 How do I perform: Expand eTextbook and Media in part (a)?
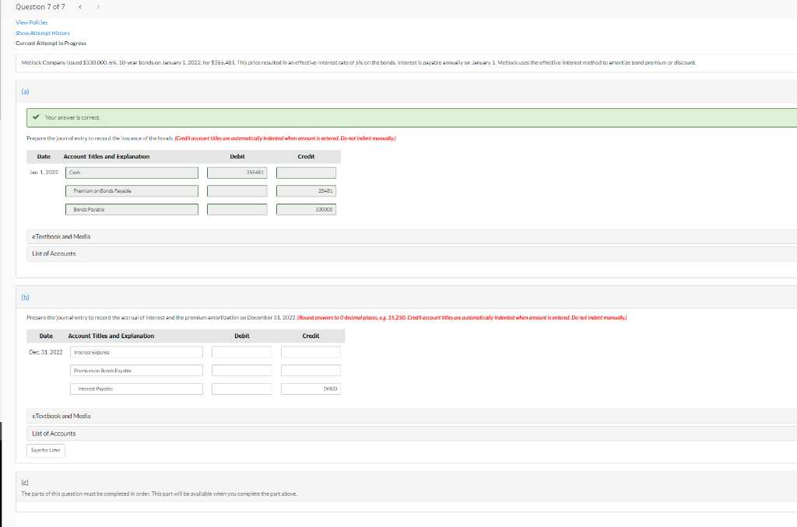tap(411, 236)
